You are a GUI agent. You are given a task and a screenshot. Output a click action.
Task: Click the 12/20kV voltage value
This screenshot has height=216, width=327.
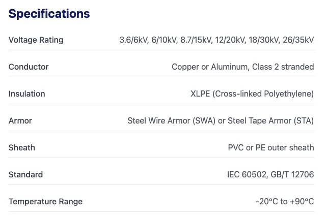click(230, 40)
